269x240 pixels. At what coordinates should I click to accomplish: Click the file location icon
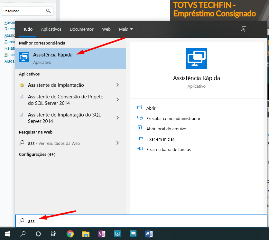click(140, 128)
